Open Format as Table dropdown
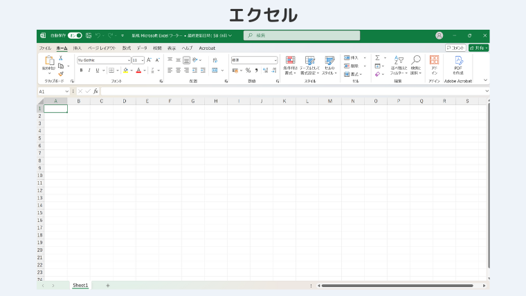The height and width of the screenshot is (296, 526). (x=309, y=66)
